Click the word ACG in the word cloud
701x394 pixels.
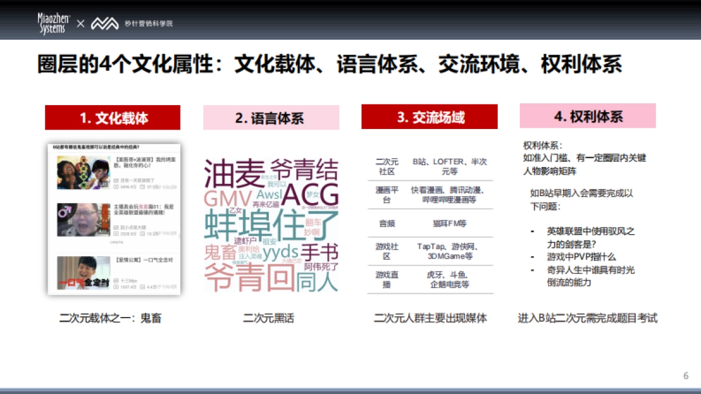pos(311,193)
